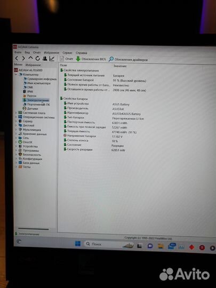
Task: Click the Тесты icon in tree
Action: click(20, 167)
